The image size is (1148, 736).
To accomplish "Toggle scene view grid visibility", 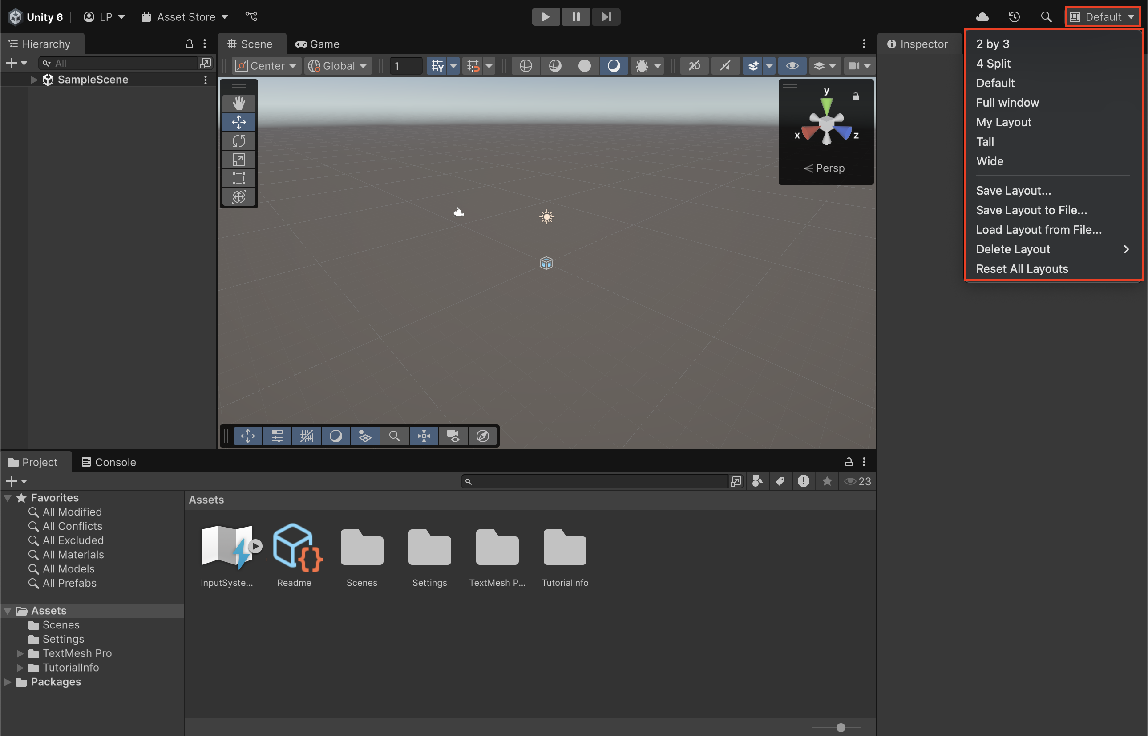I will (x=437, y=65).
